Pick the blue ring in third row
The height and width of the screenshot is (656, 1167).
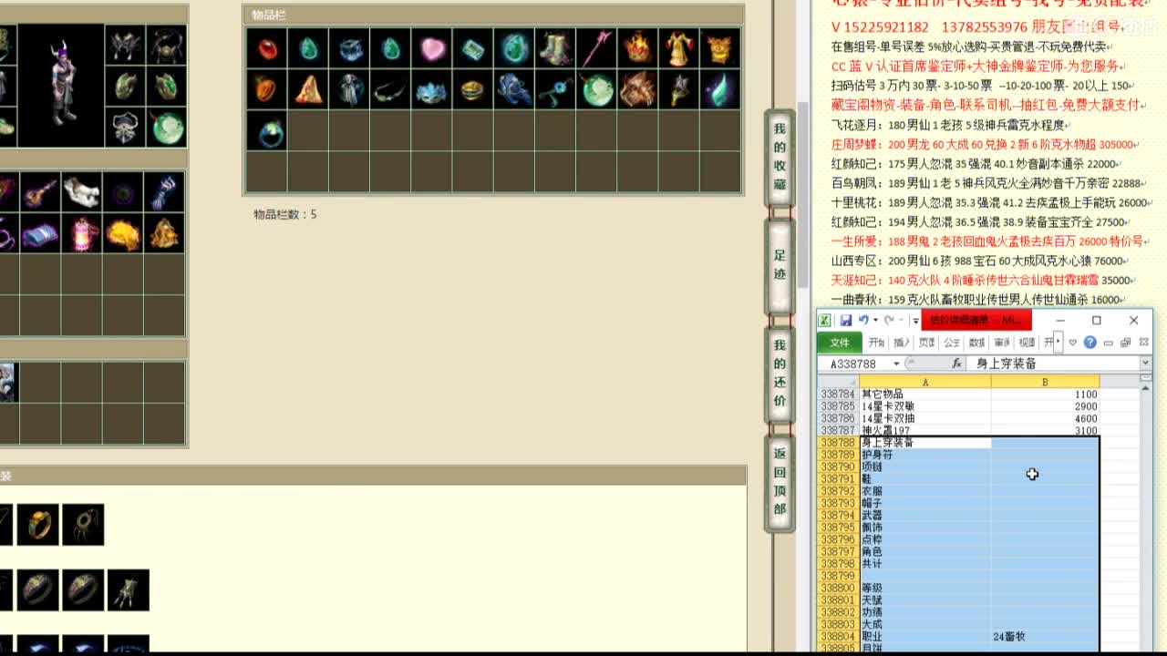tap(267, 130)
